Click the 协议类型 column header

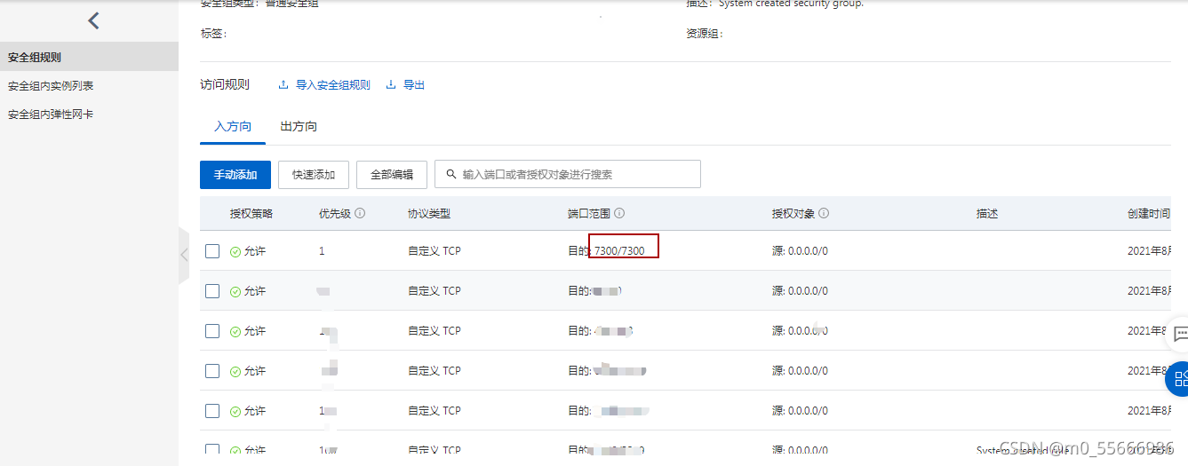[429, 214]
